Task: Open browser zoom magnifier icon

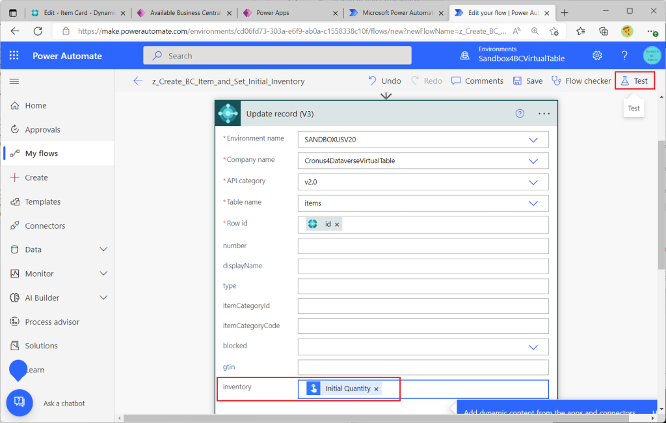Action: click(535, 31)
